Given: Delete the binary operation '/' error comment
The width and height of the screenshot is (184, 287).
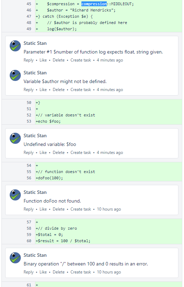Looking at the screenshot, I should pos(59,272).
